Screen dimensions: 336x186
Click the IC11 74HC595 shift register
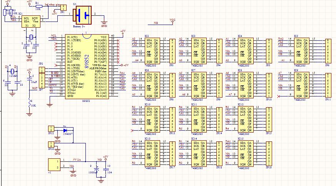pyautogui.click(x=199, y=119)
